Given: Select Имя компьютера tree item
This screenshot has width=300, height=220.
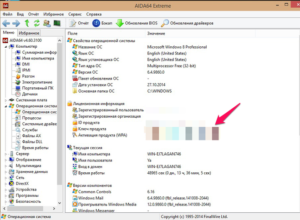Looking at the screenshot, I should point(35,58).
